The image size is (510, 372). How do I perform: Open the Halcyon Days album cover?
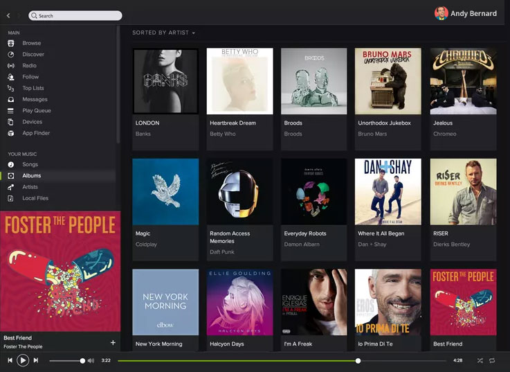pyautogui.click(x=239, y=302)
